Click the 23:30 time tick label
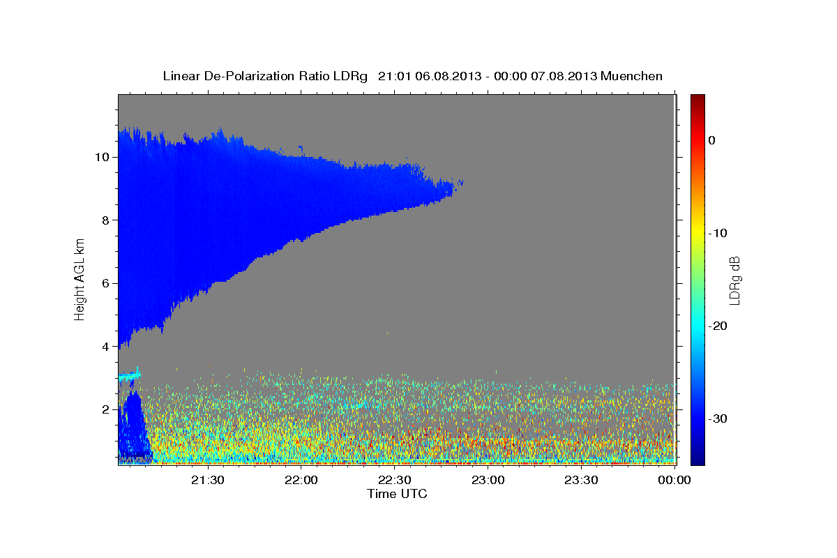Image resolution: width=837 pixels, height=558 pixels. click(581, 480)
